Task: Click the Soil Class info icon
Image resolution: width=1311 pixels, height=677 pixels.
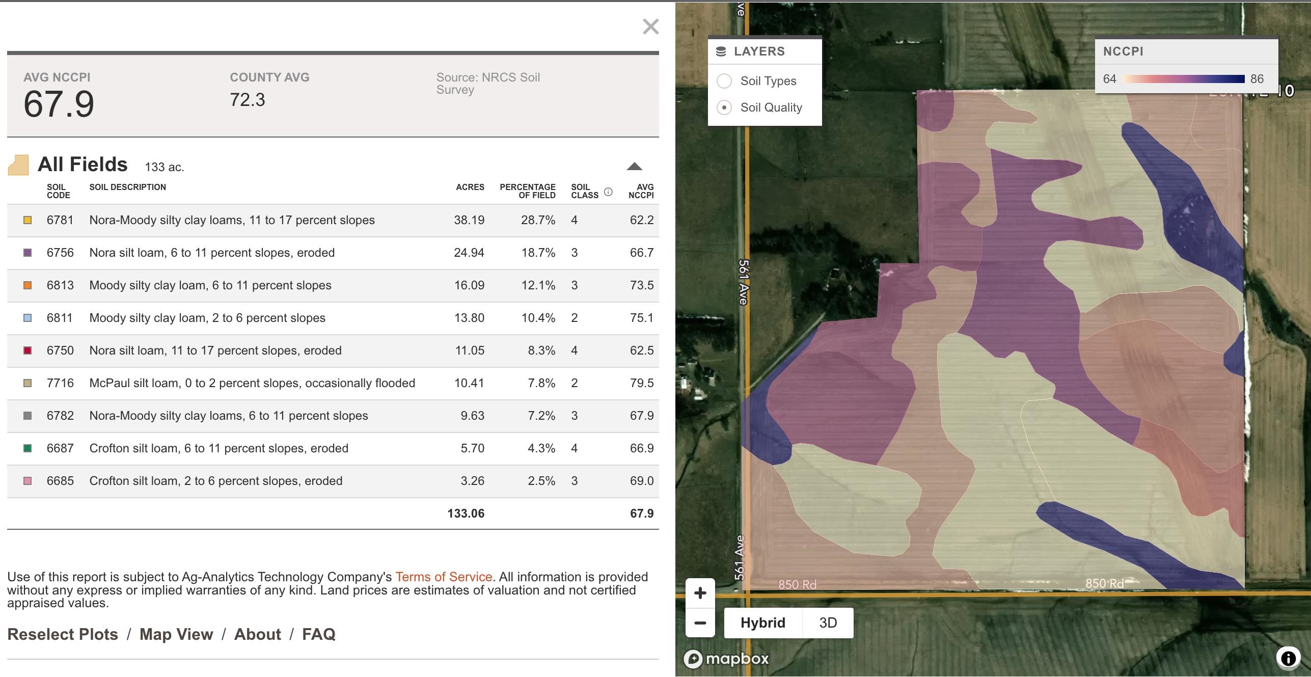Action: (x=608, y=192)
